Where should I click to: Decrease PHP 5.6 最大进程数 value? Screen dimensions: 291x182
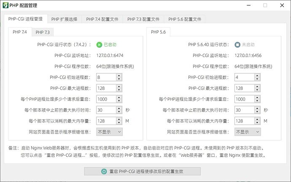[x=257, y=90]
